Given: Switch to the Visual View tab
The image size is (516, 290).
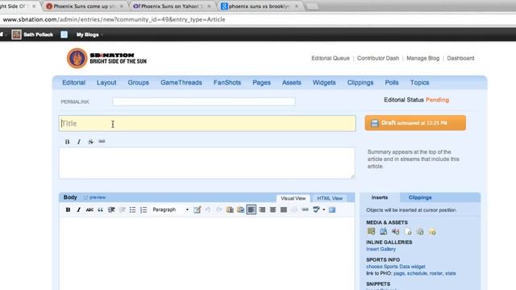Looking at the screenshot, I should (x=293, y=198).
